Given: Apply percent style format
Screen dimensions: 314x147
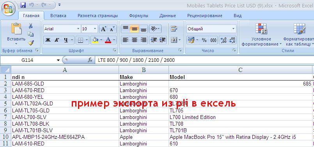Looking at the screenshot, I should 204,40.
